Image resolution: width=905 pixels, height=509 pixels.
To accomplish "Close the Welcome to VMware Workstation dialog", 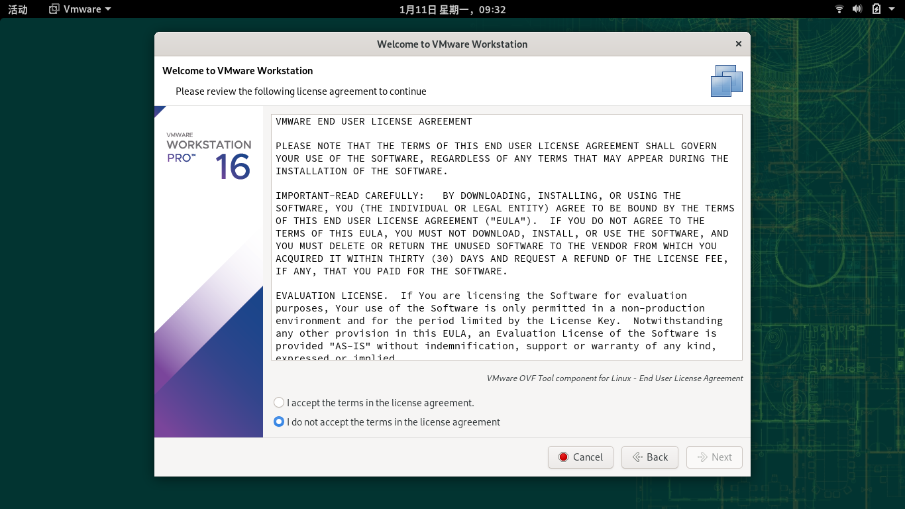I will pos(738,44).
